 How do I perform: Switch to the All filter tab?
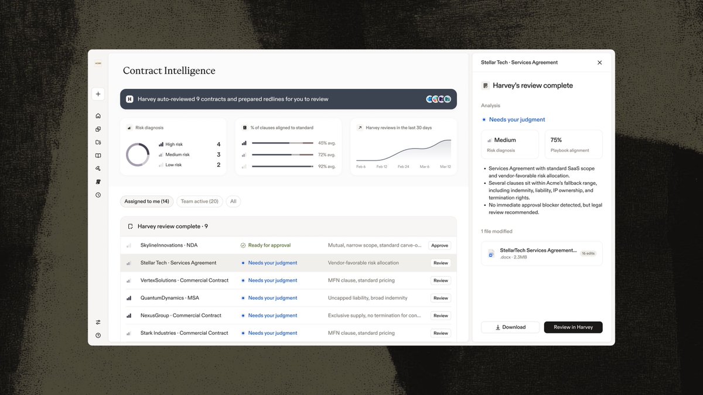point(233,201)
